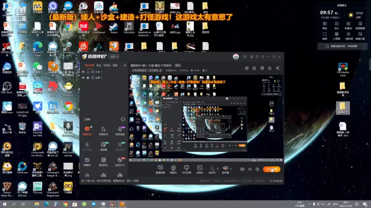
Task: Click the unlock padlock icon above preview
Action: click(x=254, y=68)
